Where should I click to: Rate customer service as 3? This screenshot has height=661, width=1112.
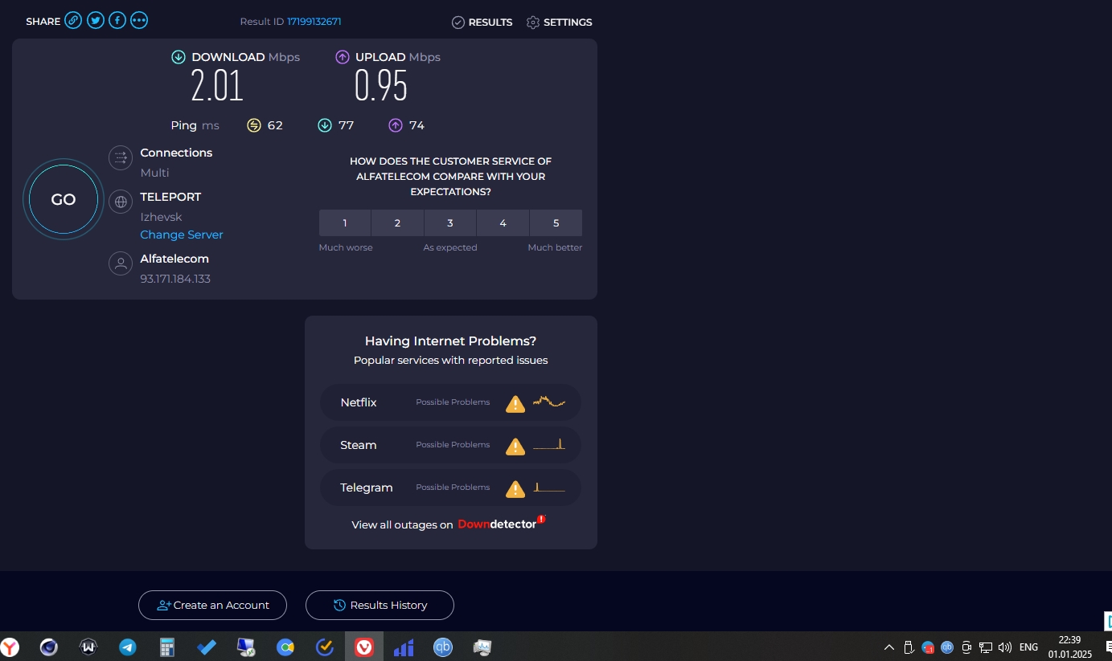point(450,223)
